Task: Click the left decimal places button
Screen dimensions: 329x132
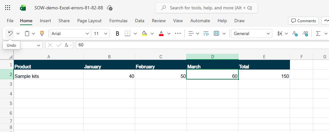Action: (x=295, y=33)
